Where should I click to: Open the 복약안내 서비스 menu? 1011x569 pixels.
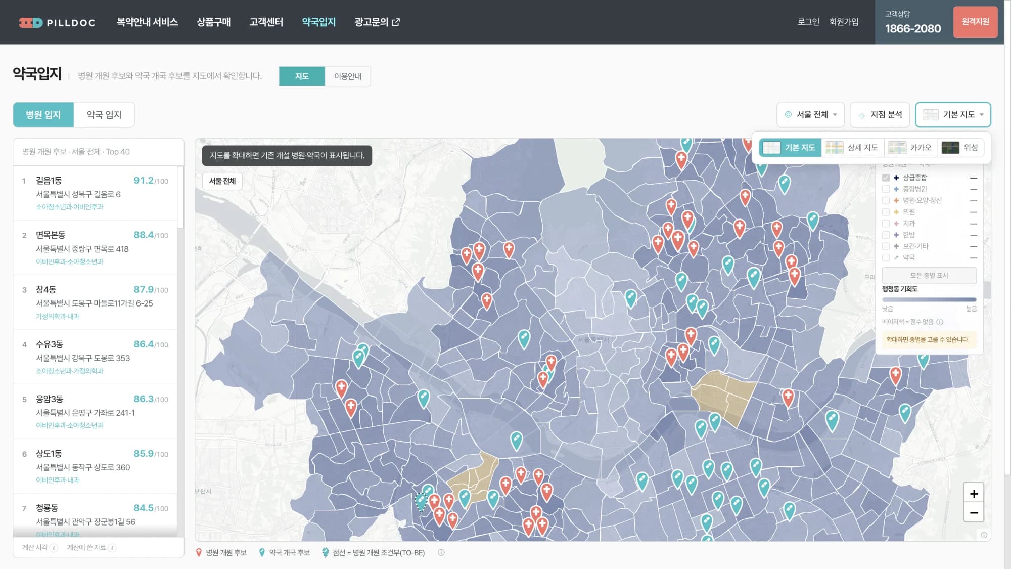tap(147, 22)
